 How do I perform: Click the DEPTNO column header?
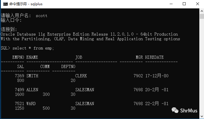[68, 67]
